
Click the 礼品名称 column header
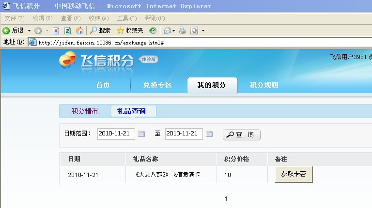coord(145,159)
